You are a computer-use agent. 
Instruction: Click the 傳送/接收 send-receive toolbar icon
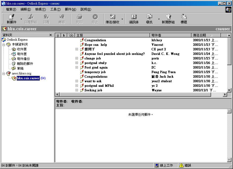tap(112, 17)
